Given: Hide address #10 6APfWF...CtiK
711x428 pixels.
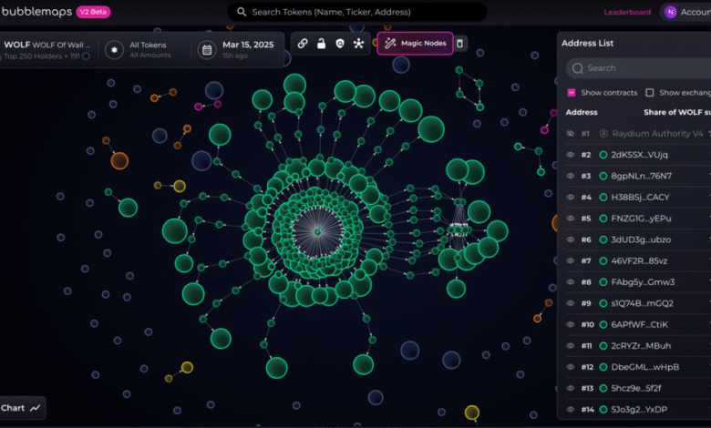Looking at the screenshot, I should tap(571, 324).
